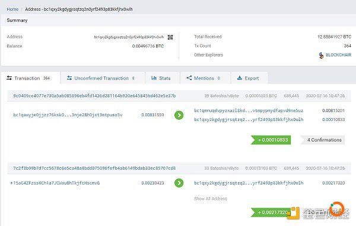Select the Tx Count value 364
356x226 pixels.
coord(347,46)
